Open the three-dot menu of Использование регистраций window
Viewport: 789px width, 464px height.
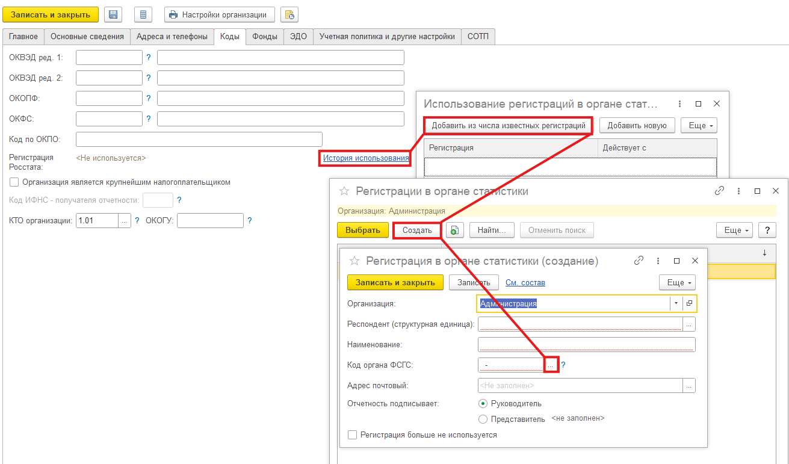[x=679, y=104]
